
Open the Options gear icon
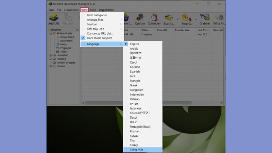pyautogui.click(x=140, y=18)
